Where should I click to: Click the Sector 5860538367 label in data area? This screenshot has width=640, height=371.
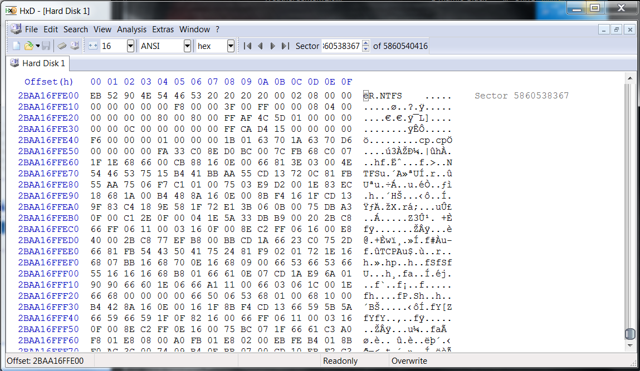[x=521, y=96]
